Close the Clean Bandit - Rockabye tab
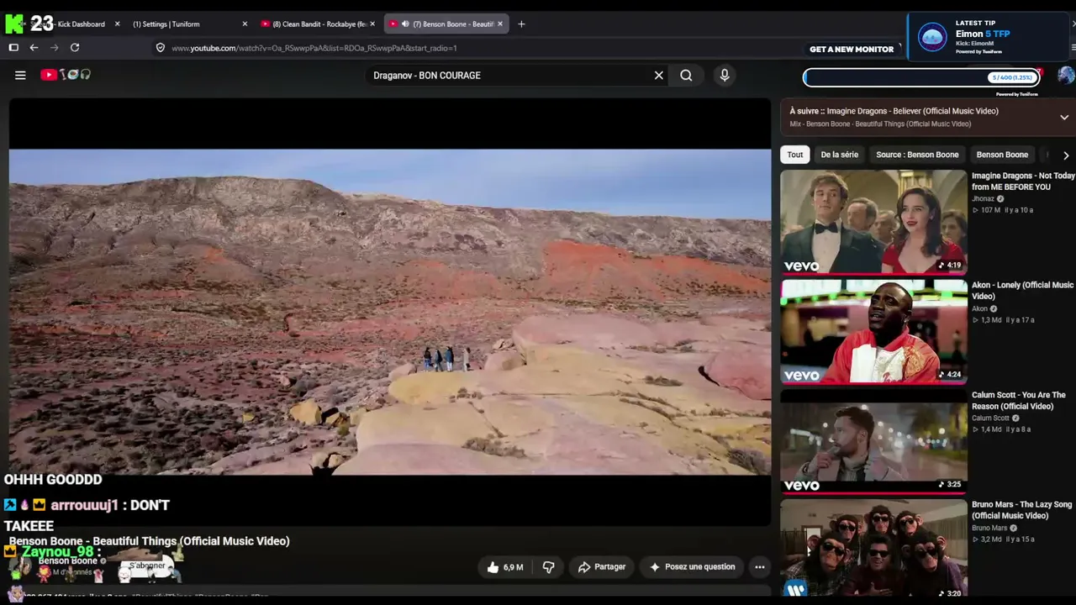 (x=372, y=24)
